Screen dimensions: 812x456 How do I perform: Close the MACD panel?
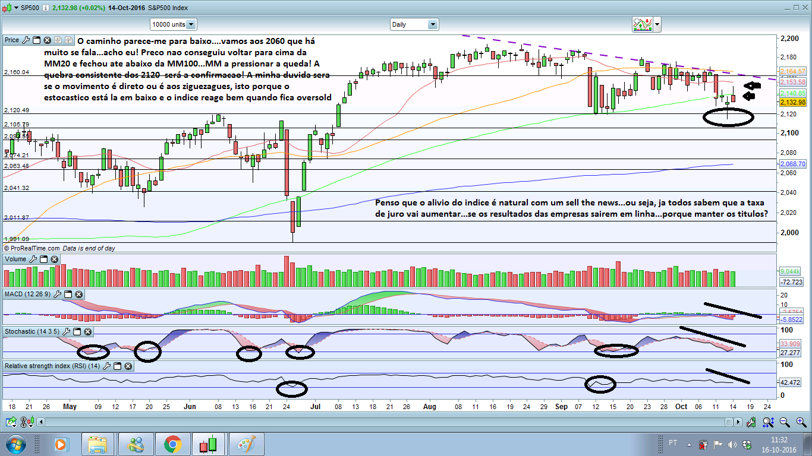[78, 294]
